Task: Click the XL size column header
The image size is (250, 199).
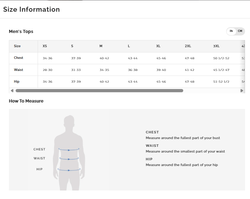Action: click(x=158, y=46)
